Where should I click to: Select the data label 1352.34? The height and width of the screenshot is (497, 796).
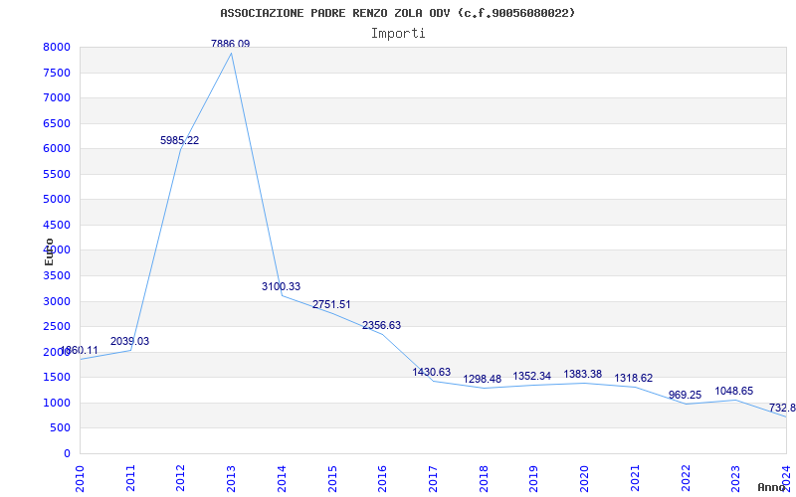click(532, 376)
